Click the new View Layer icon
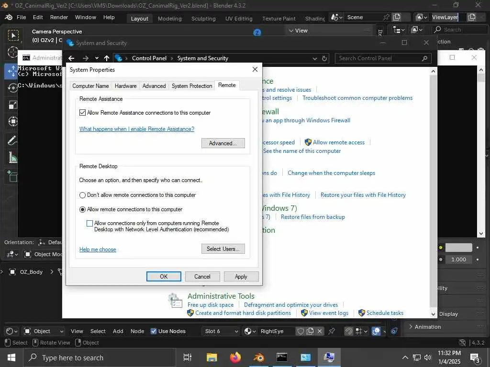 [472, 17]
